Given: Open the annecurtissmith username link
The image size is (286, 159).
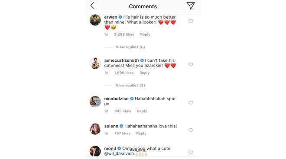Looking at the screenshot, I should (x=121, y=60).
